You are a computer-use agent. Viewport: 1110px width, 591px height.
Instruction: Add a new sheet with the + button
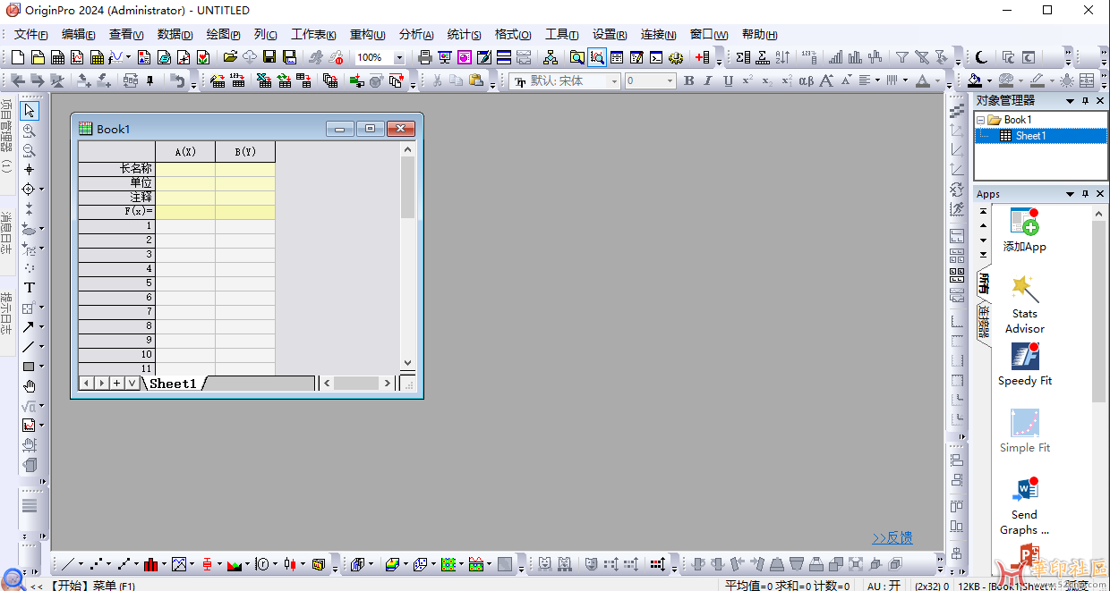pyautogui.click(x=116, y=384)
